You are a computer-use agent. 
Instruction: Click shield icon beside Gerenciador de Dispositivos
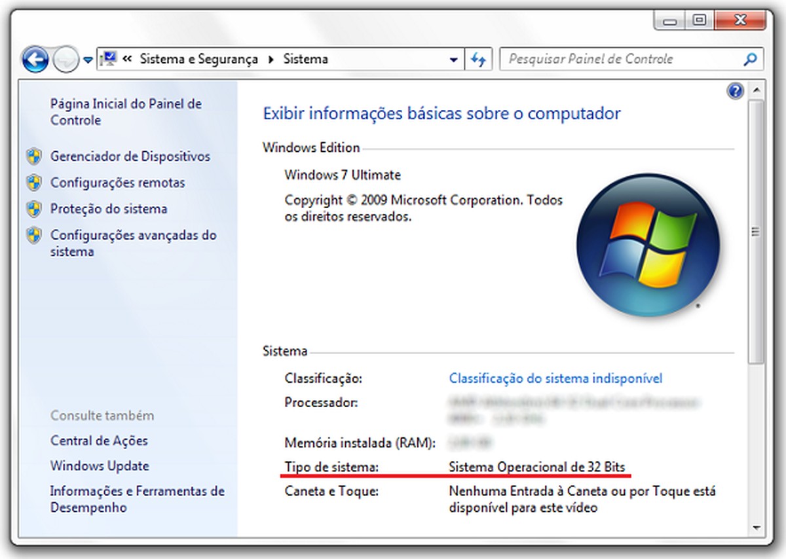click(34, 156)
